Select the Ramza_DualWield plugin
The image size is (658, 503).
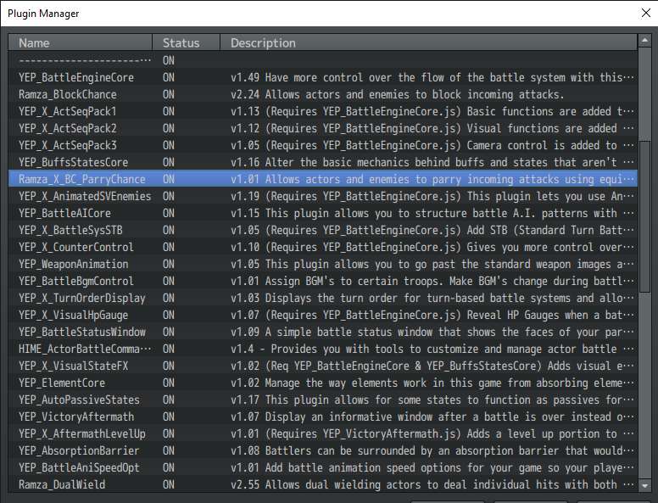pos(323,484)
